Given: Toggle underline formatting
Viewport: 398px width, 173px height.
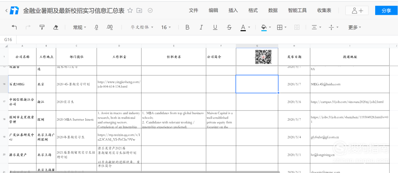Looking at the screenshot, I should click(215, 27).
